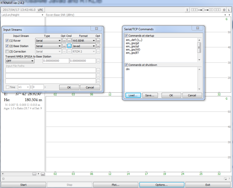The image size is (233, 188).
Task: Click the L log streams button
Action: coord(229,10)
